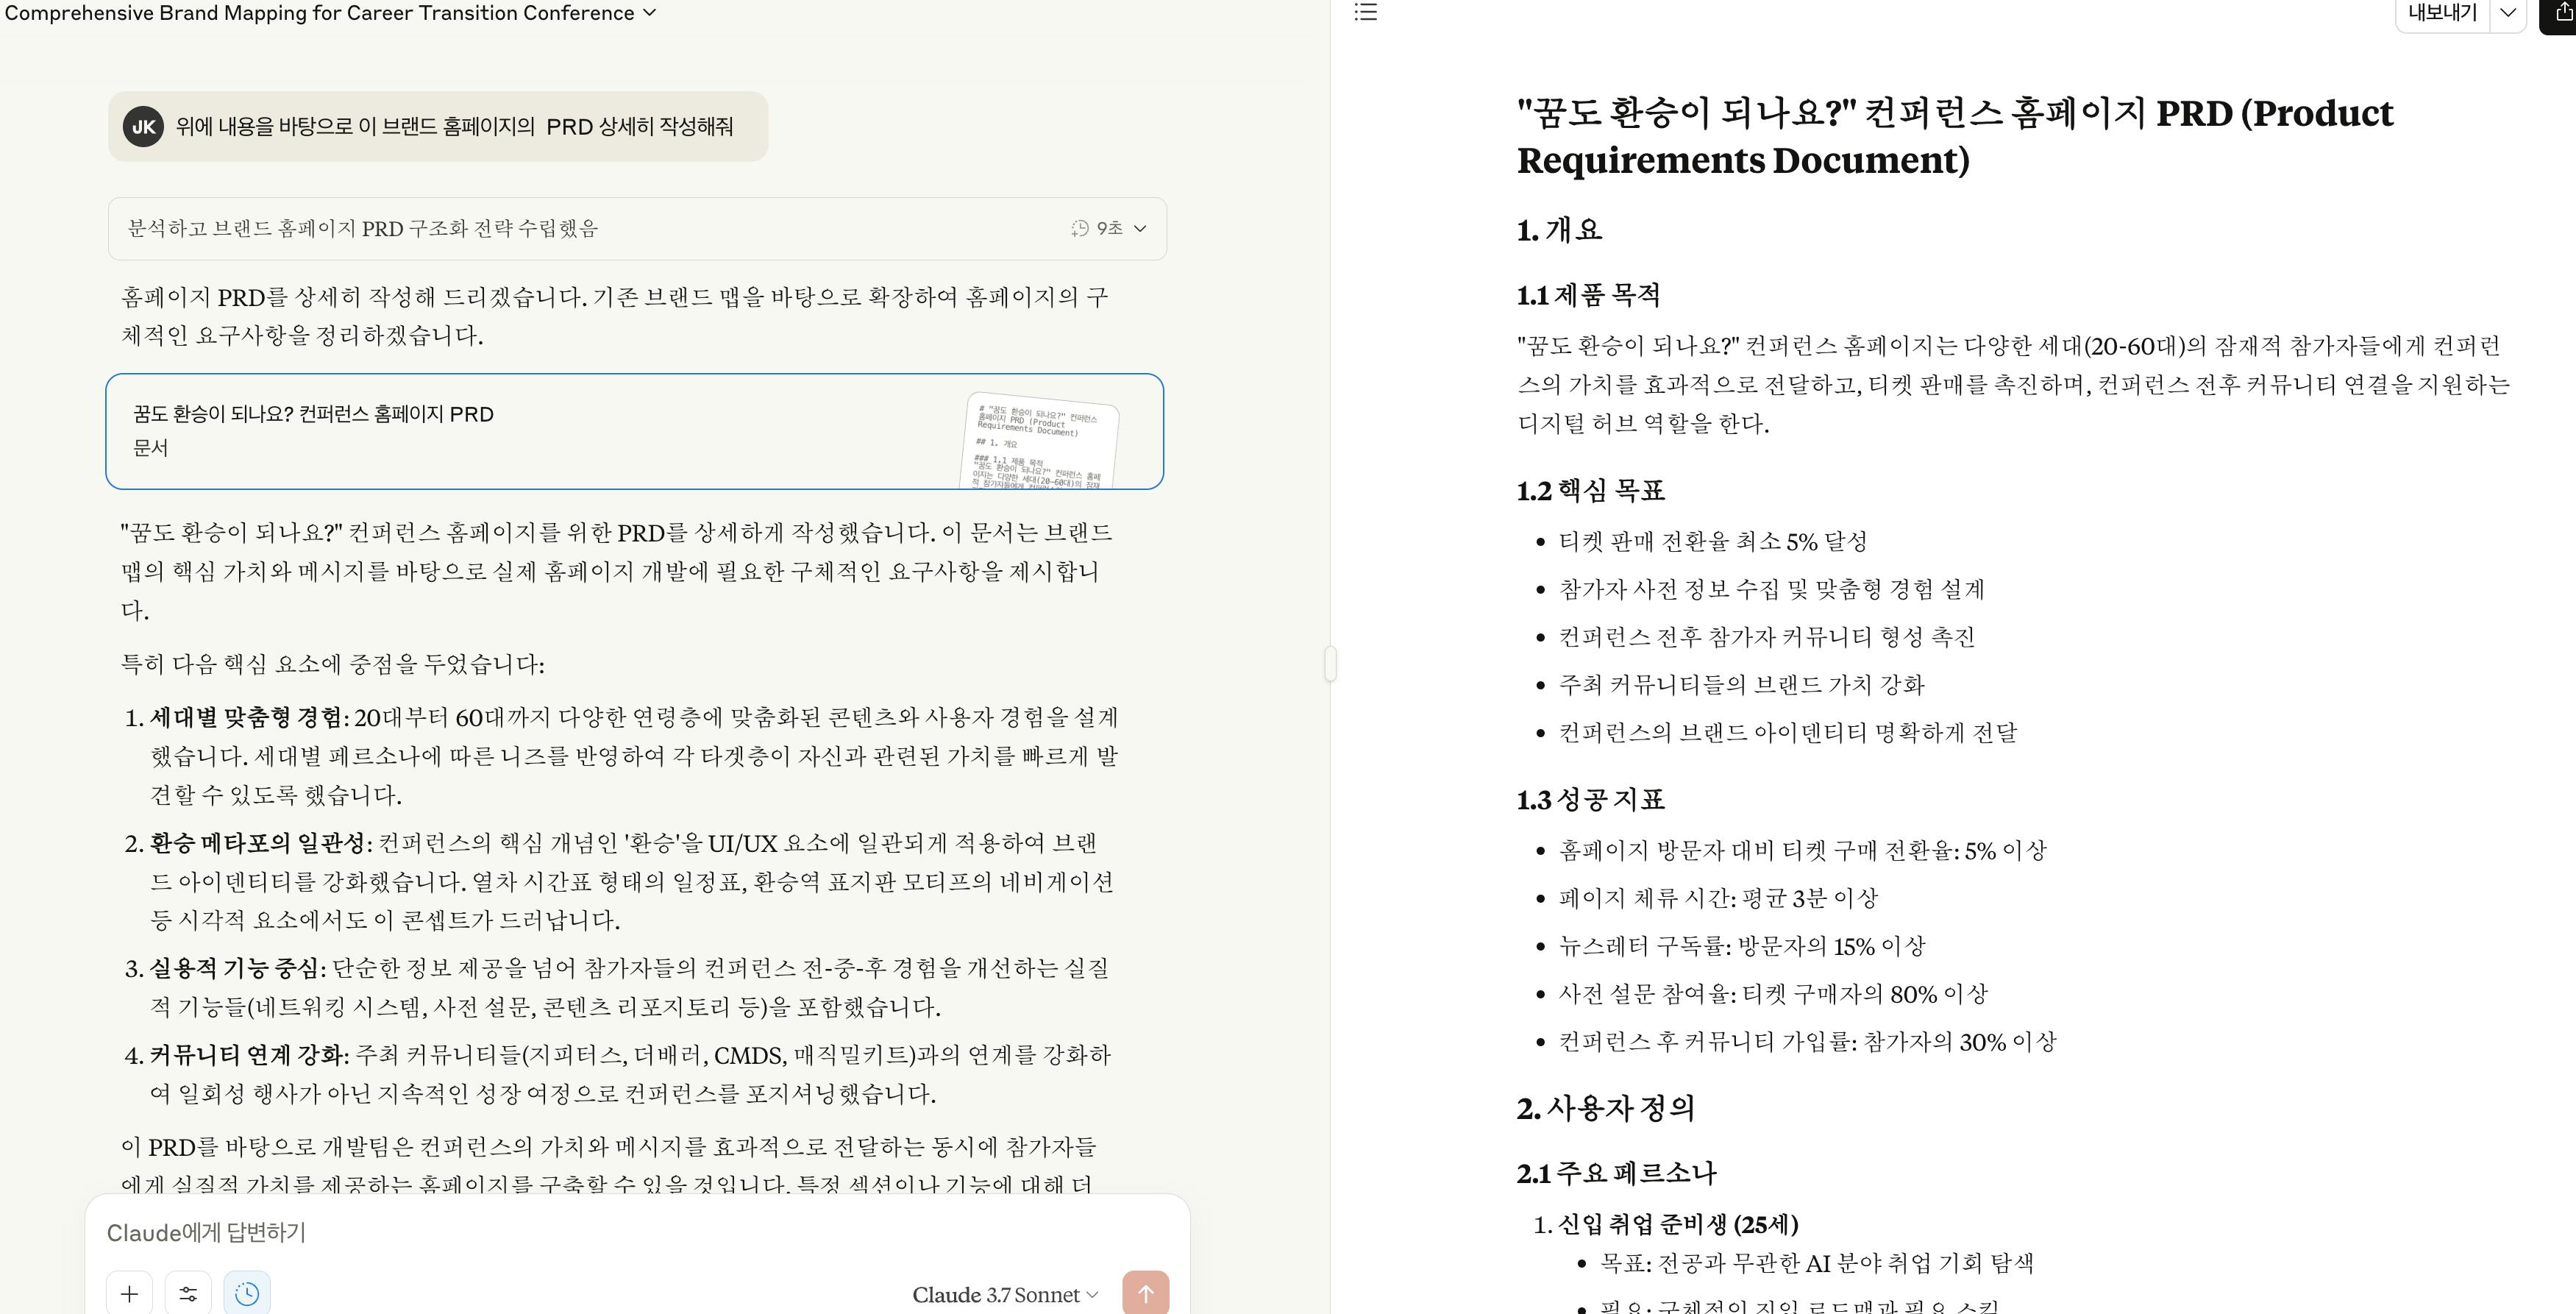Click the panel divider resize handle
The image size is (2576, 1314).
1330,663
